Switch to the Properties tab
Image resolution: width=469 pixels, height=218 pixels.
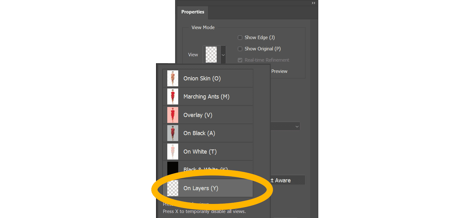click(x=193, y=12)
